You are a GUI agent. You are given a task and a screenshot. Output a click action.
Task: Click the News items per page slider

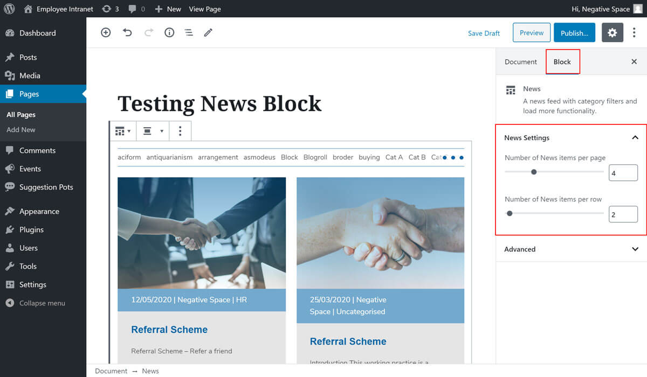coord(554,172)
